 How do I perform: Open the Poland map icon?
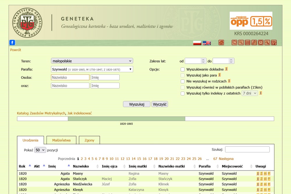coord(234,43)
